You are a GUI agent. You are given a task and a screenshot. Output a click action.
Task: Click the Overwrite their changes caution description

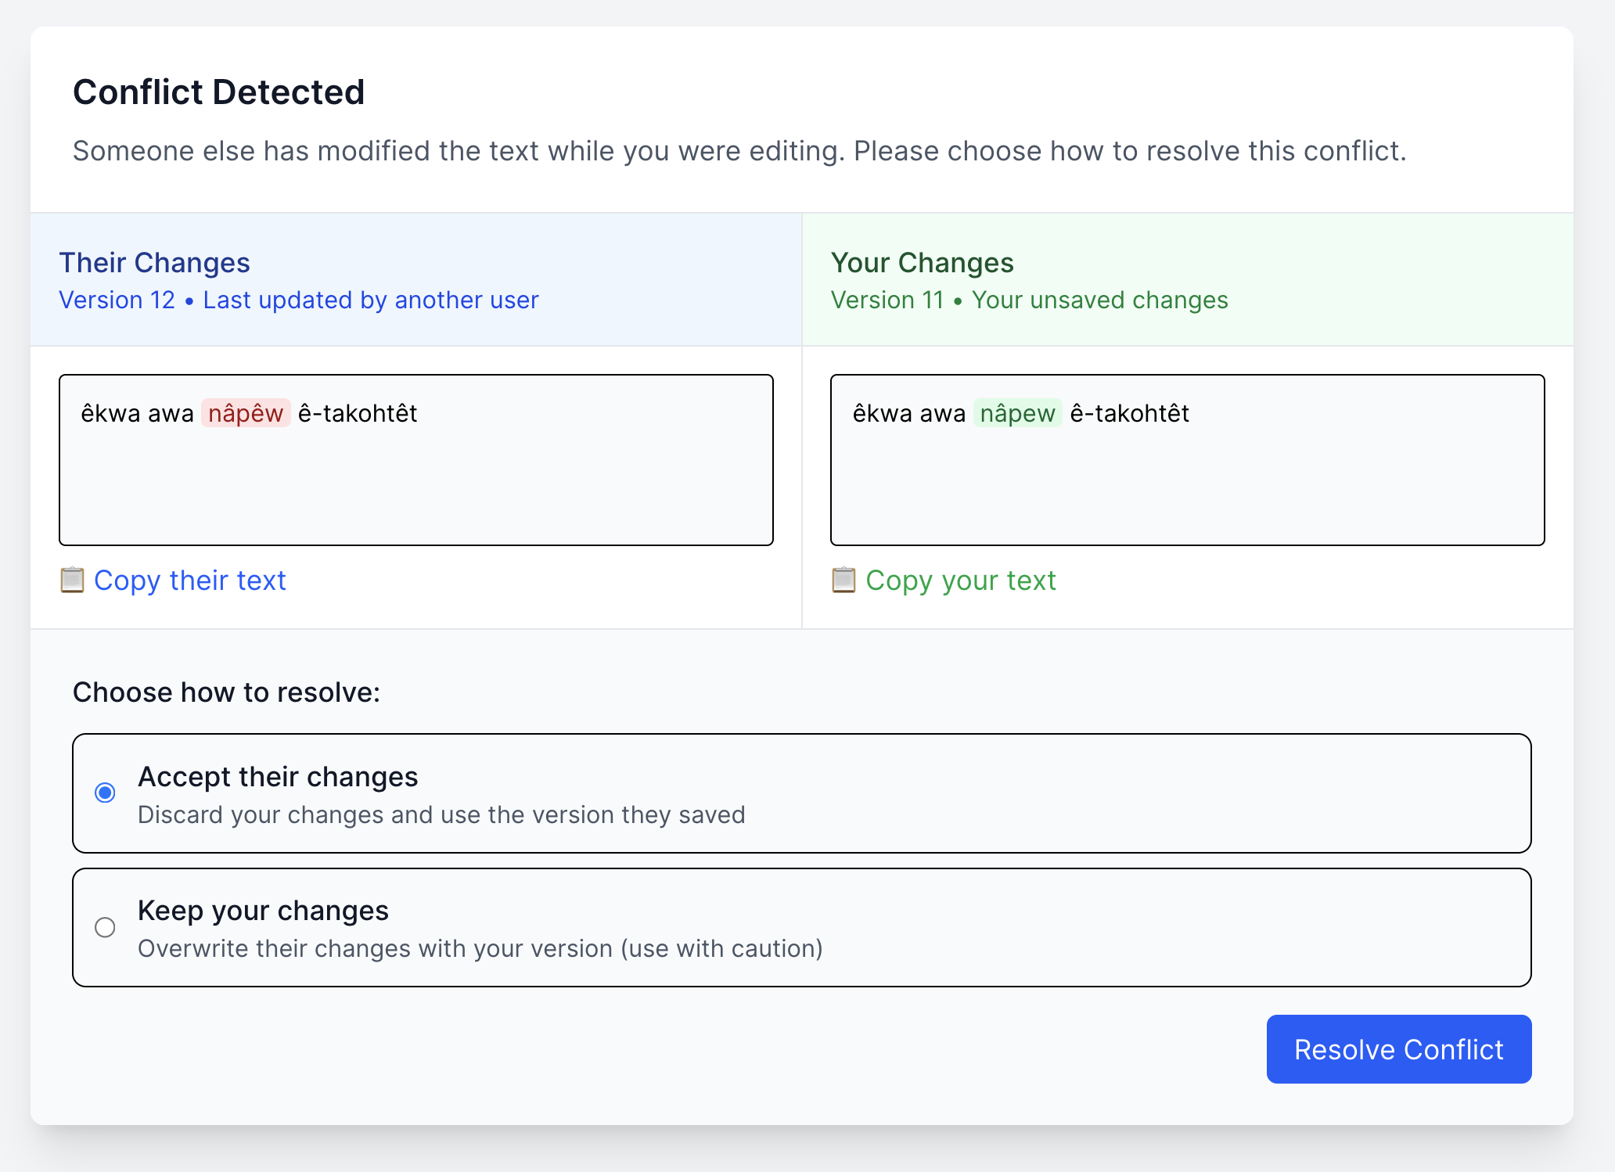tap(480, 948)
